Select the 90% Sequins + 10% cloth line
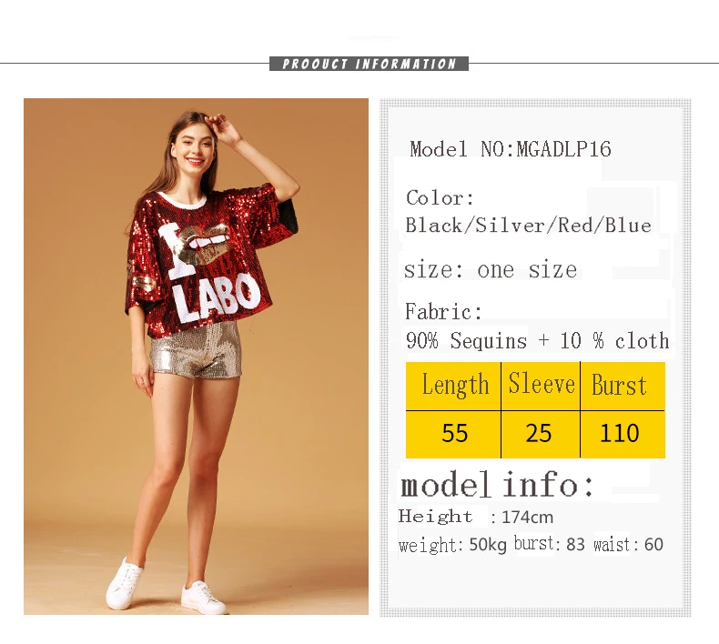 537,340
